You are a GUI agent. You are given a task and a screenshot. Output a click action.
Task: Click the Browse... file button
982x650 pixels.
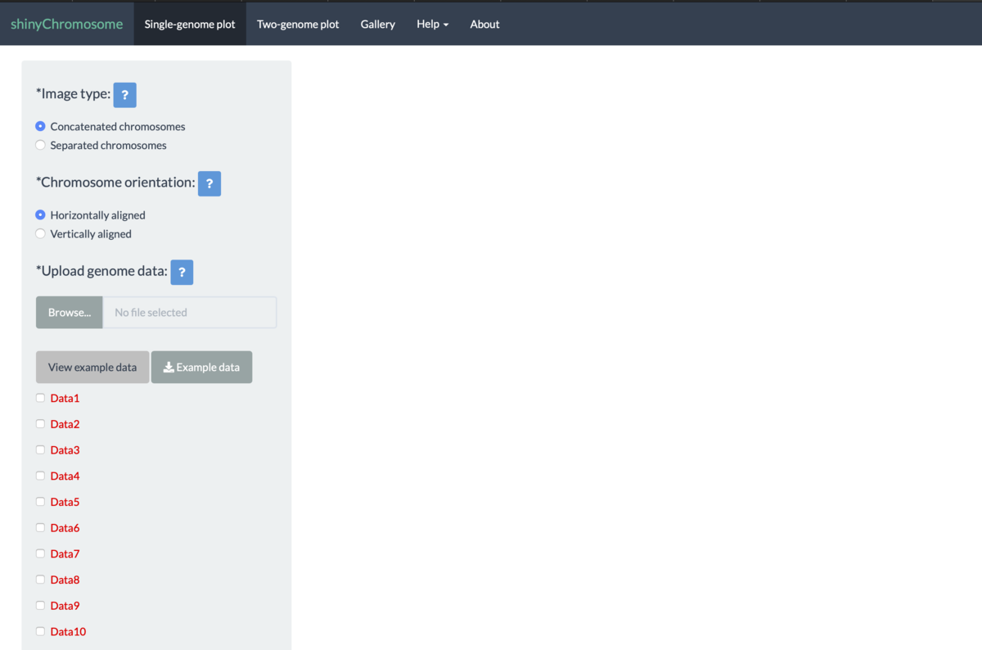[70, 313]
